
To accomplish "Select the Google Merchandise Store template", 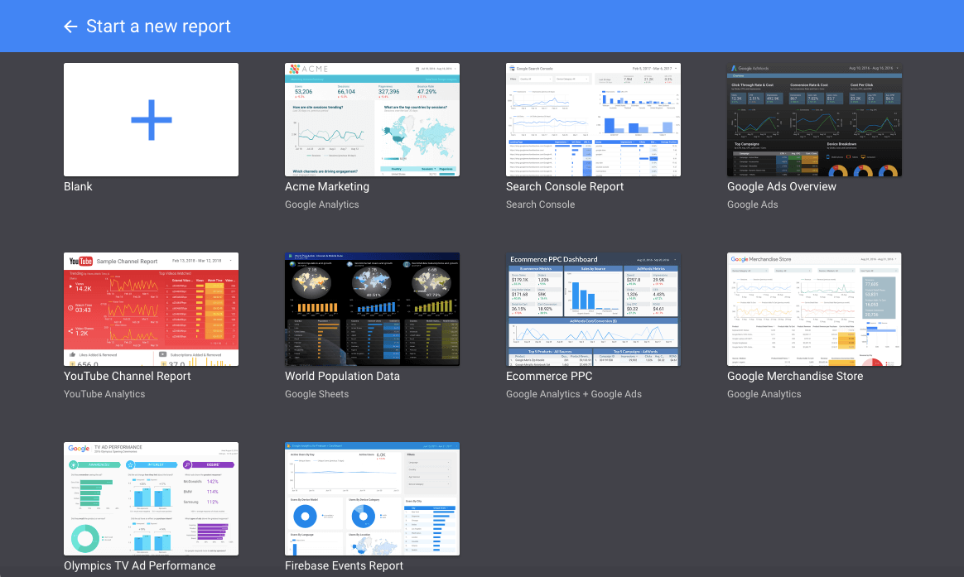I will tap(814, 309).
